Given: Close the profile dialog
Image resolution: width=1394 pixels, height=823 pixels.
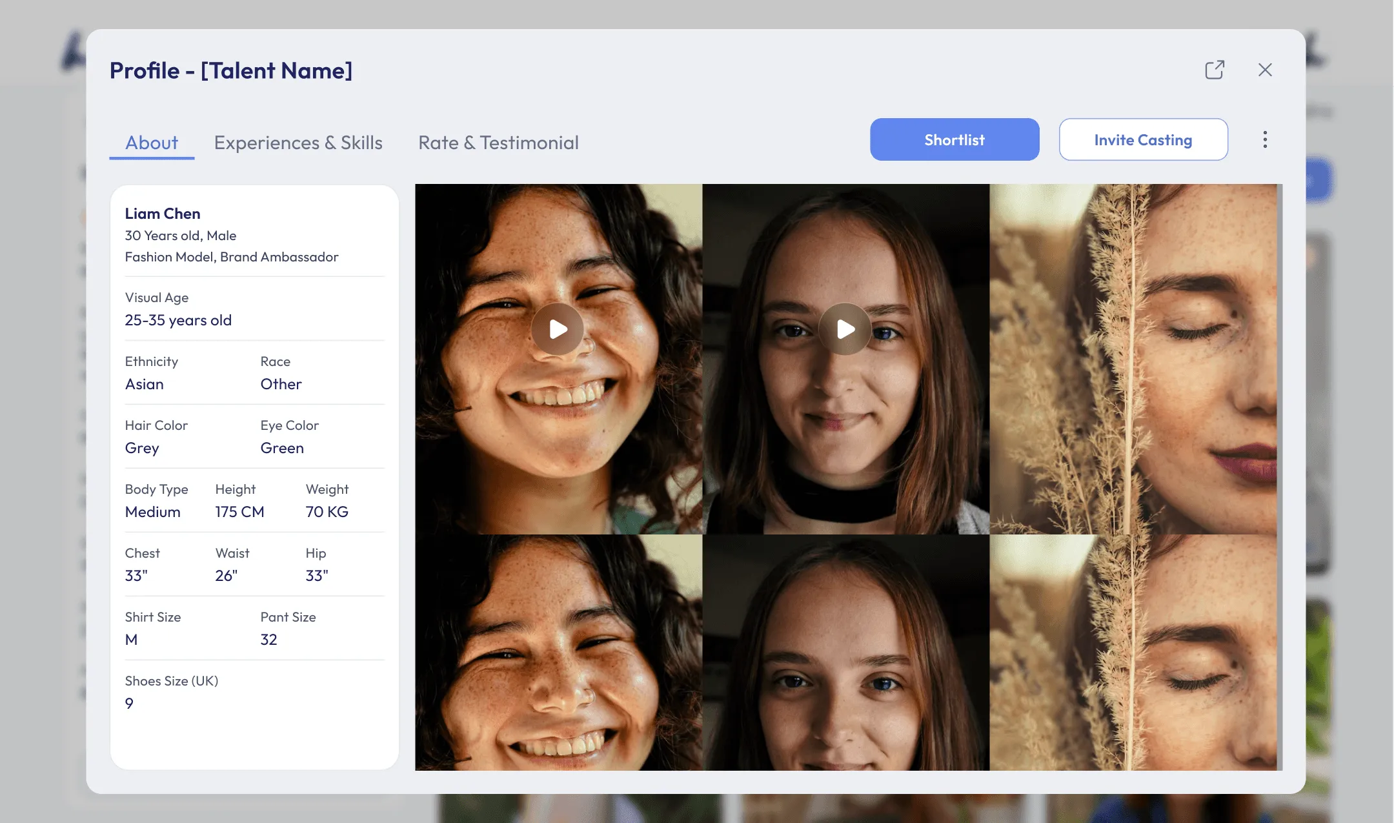Looking at the screenshot, I should pos(1265,70).
